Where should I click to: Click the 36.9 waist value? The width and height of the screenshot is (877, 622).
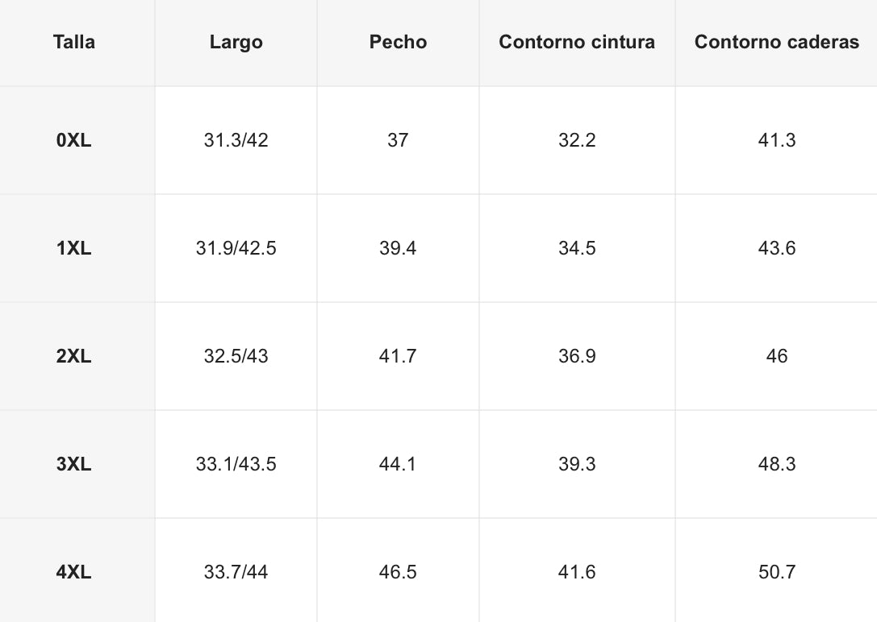(577, 356)
